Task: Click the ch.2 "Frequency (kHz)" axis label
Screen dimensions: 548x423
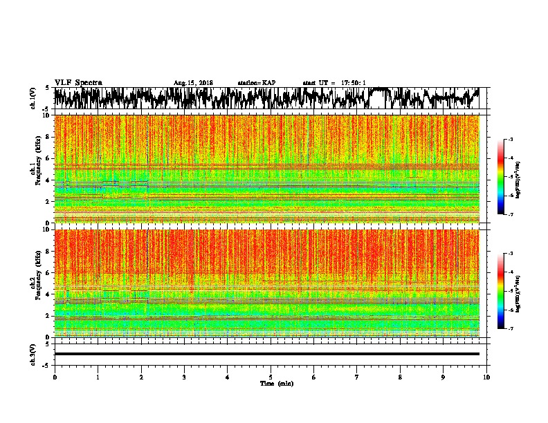Action: coord(38,274)
